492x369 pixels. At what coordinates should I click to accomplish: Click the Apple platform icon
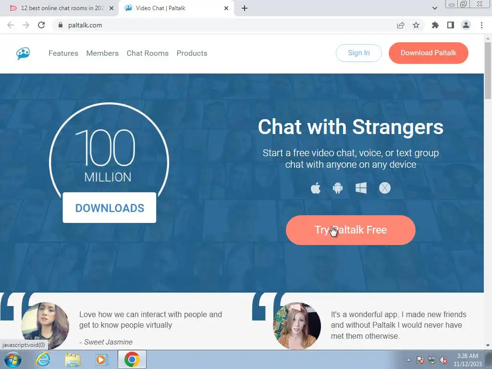coord(316,188)
